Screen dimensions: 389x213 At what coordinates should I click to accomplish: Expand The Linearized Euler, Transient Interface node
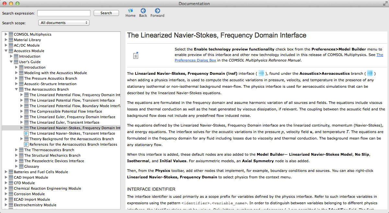click(x=21, y=122)
